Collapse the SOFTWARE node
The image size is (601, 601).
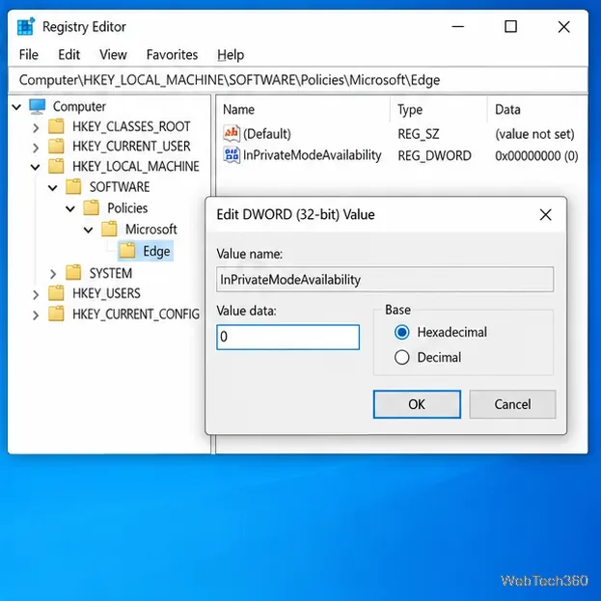point(52,188)
